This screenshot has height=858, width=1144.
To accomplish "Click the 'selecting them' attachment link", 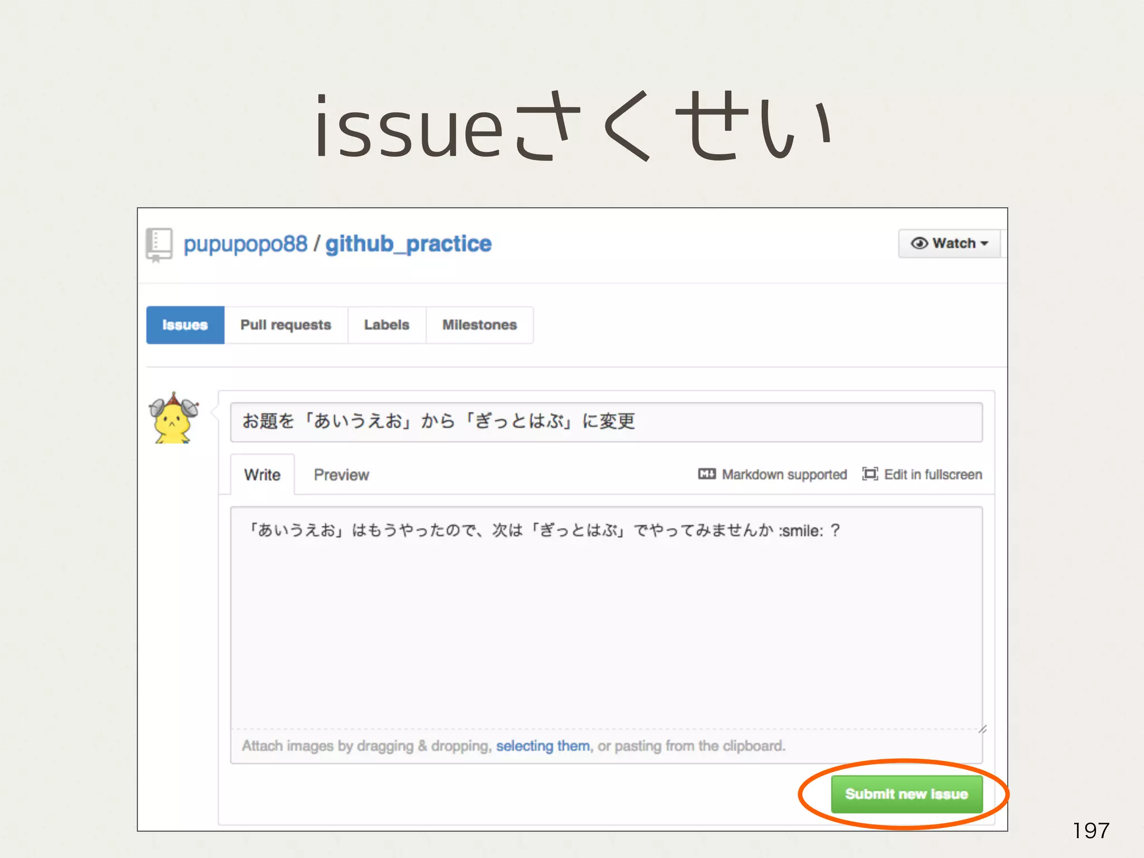I will (542, 746).
